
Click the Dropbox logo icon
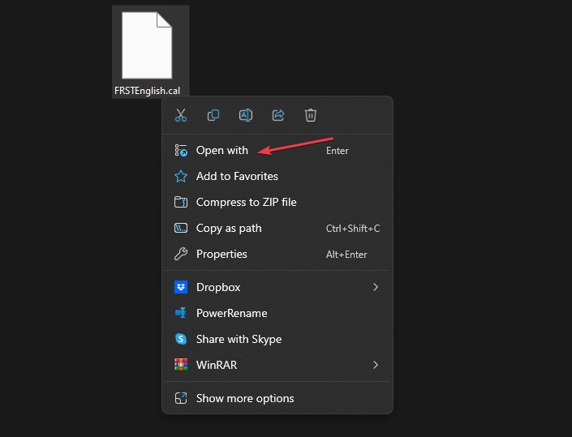(181, 287)
